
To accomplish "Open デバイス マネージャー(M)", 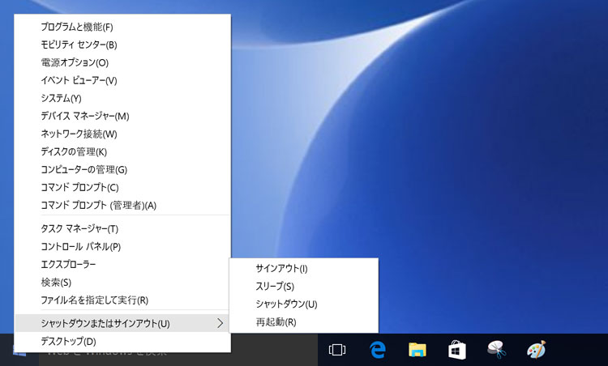I will pyautogui.click(x=122, y=116).
